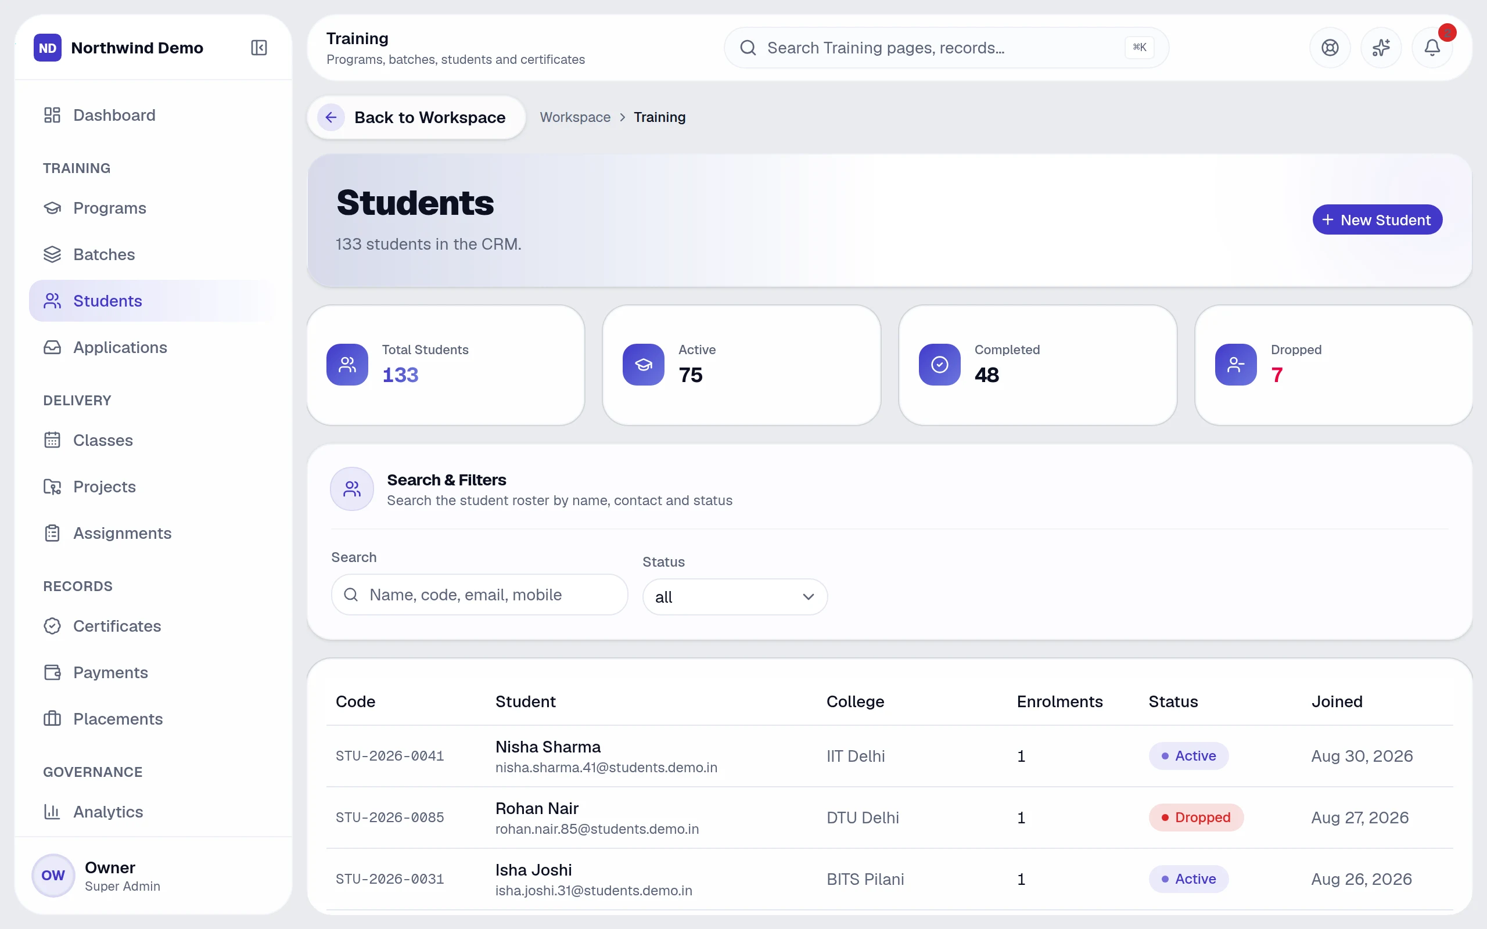Click the Active graduation cap card icon

tap(644, 365)
